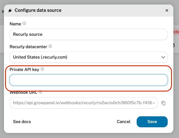The height and width of the screenshot is (138, 179).
Task: Click the info icon beside Webhook URL
Action: pyautogui.click(x=40, y=92)
